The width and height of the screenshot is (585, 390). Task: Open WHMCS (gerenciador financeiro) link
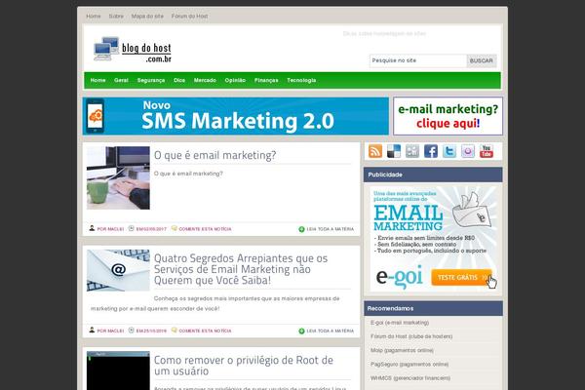410,378
